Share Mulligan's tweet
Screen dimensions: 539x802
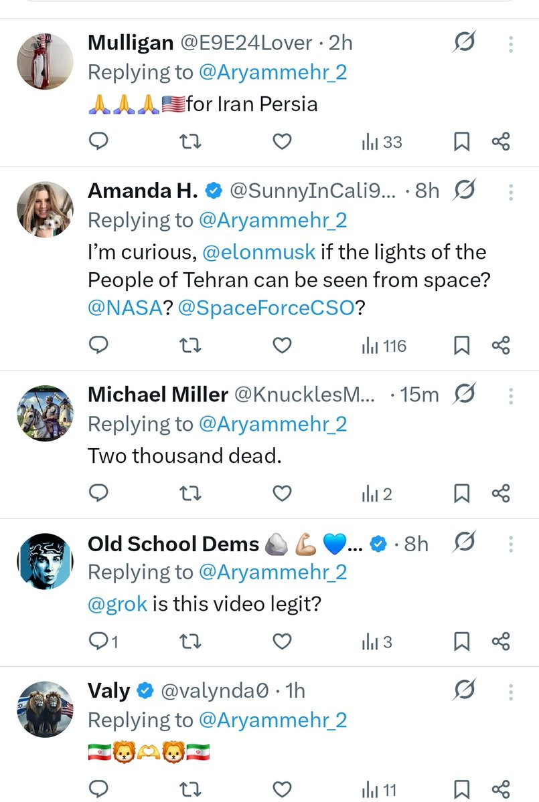tap(501, 142)
